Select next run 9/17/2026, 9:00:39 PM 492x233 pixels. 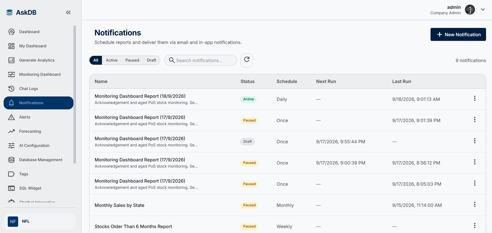pos(341,163)
